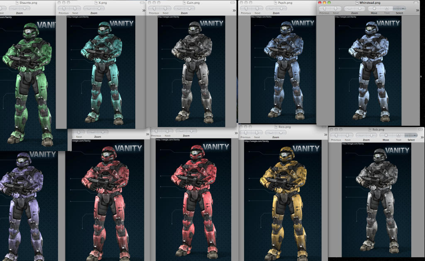Click Previous arrow in the Guin.png window
Viewport: 425px width, 261px height.
click(154, 8)
